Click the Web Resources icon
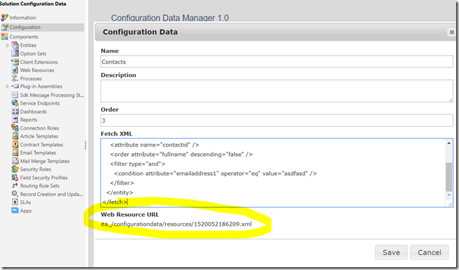This screenshot has width=459, height=270. 15,71
